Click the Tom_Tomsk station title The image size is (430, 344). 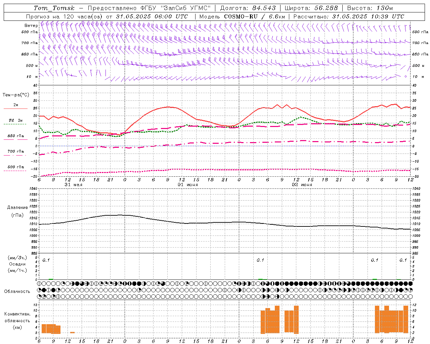click(x=54, y=8)
